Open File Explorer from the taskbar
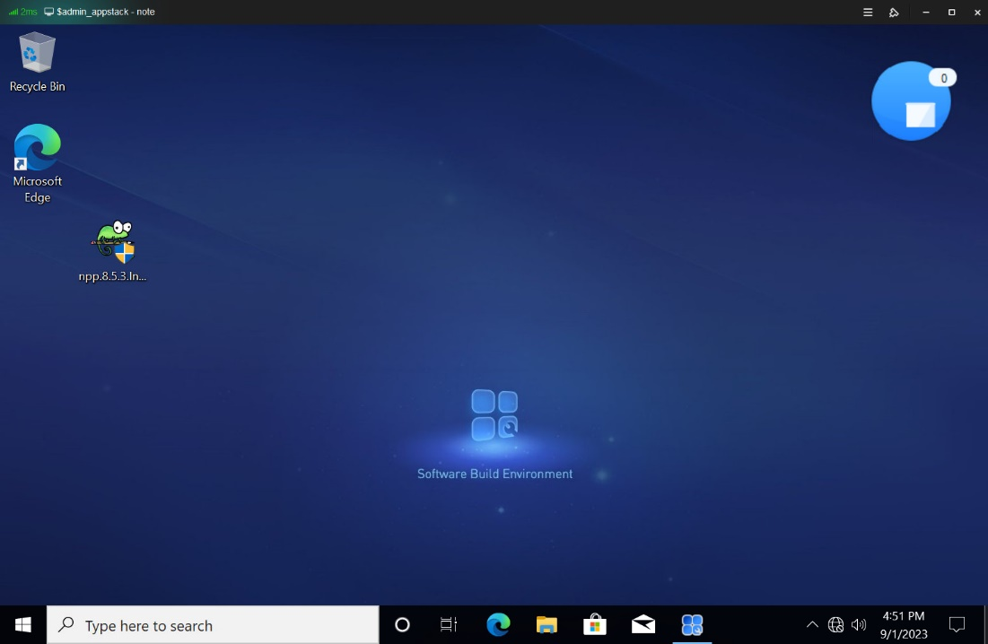The image size is (988, 644). click(546, 624)
